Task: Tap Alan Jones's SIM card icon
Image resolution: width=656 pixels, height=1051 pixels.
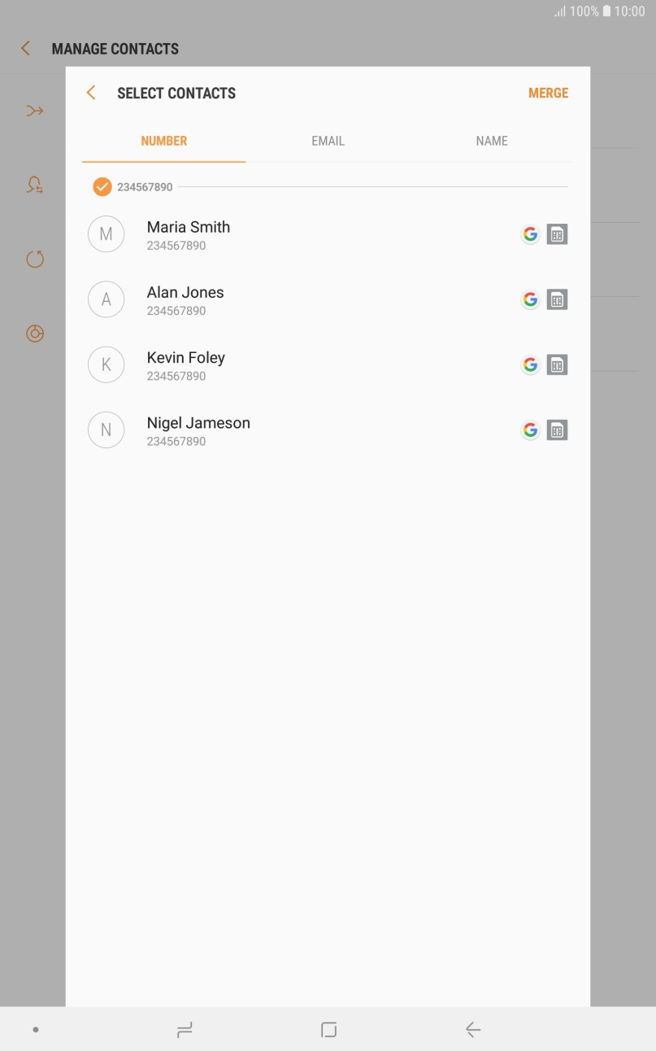Action: (557, 299)
